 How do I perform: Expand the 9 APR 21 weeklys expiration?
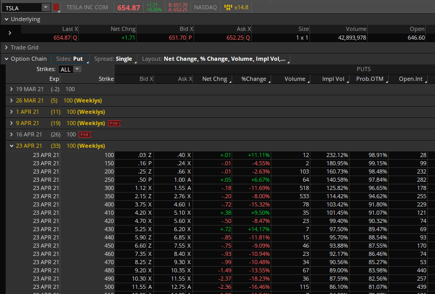pos(11,123)
